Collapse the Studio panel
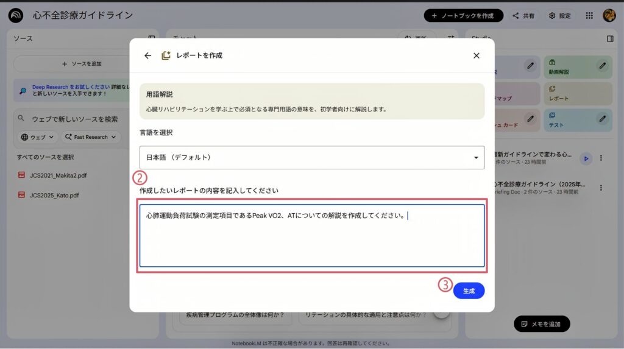 (x=609, y=38)
